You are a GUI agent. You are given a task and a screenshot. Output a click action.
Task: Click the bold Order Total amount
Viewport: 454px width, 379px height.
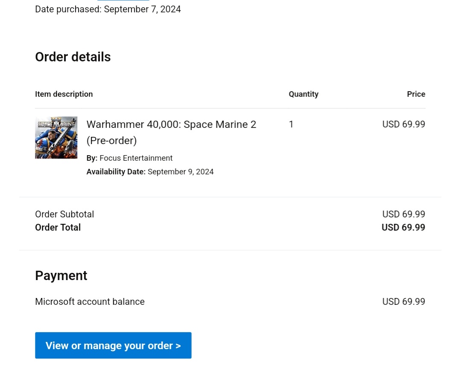(x=403, y=228)
